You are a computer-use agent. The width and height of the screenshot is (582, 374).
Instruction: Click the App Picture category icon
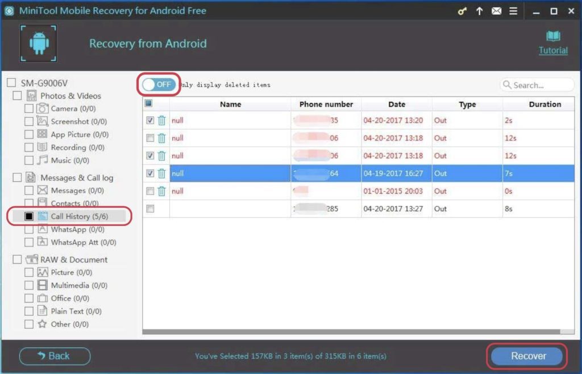click(42, 134)
